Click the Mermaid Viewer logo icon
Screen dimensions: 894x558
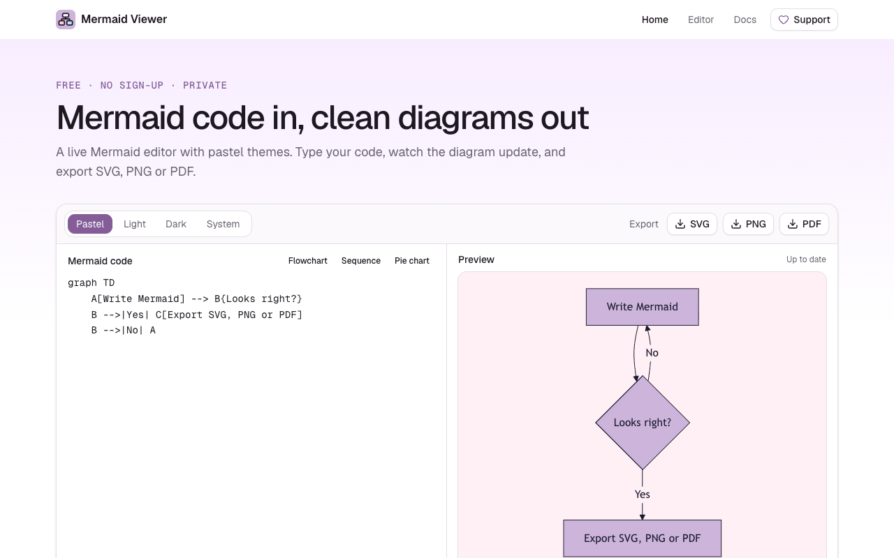click(66, 20)
